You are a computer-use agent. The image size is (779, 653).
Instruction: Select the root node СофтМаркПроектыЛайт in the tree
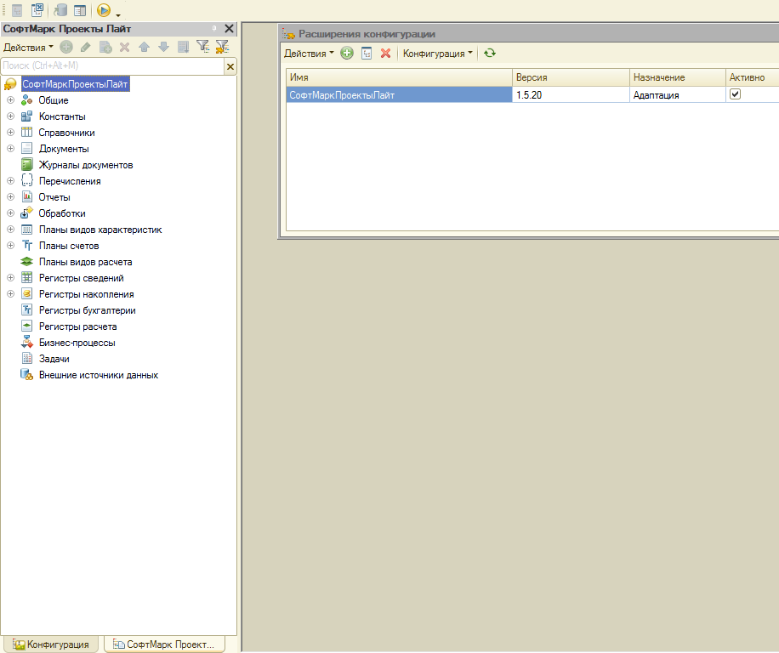75,84
